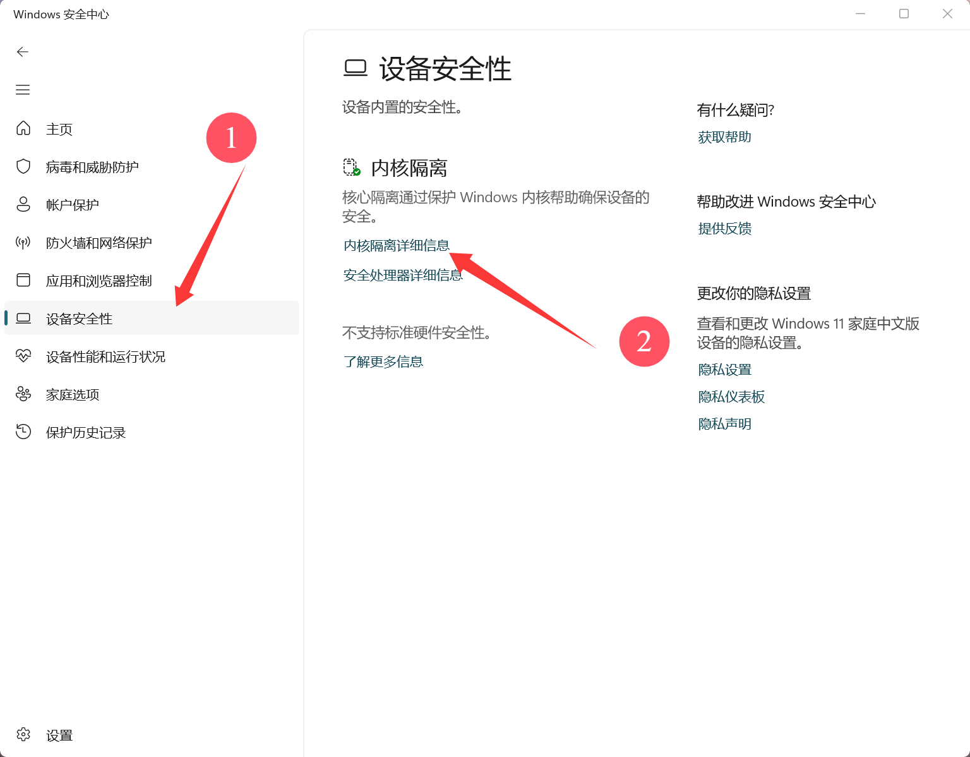Click the clock icon for 保护历史记录
Screen dimensions: 970x757
[x=23, y=432]
